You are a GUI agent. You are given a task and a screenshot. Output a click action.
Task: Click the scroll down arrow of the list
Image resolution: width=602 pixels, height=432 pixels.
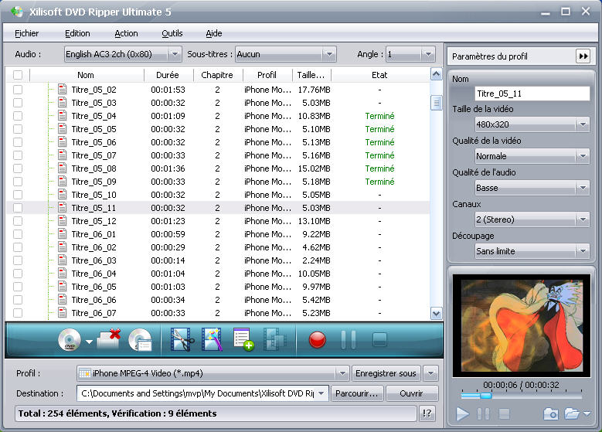click(436, 314)
